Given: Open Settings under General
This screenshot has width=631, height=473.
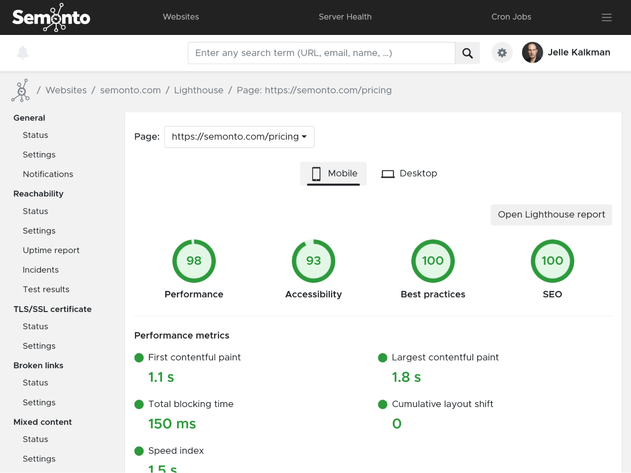Looking at the screenshot, I should point(39,155).
